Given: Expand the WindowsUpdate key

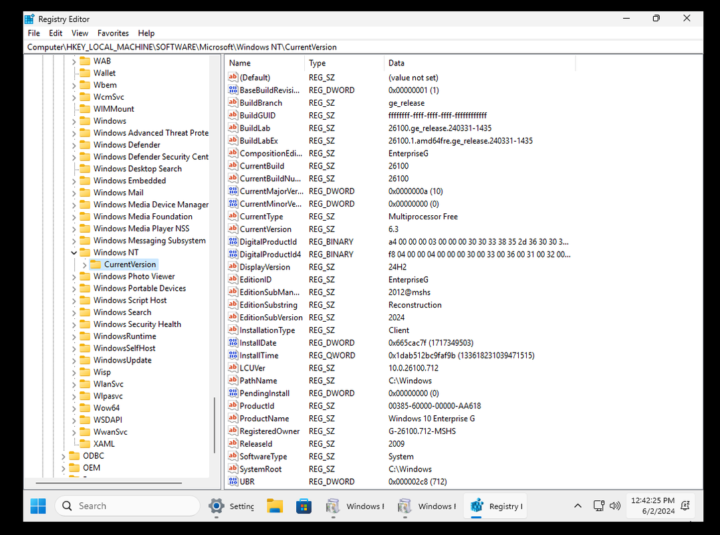Looking at the screenshot, I should (x=74, y=360).
